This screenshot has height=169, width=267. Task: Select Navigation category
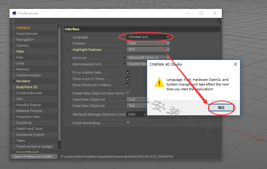(25, 40)
